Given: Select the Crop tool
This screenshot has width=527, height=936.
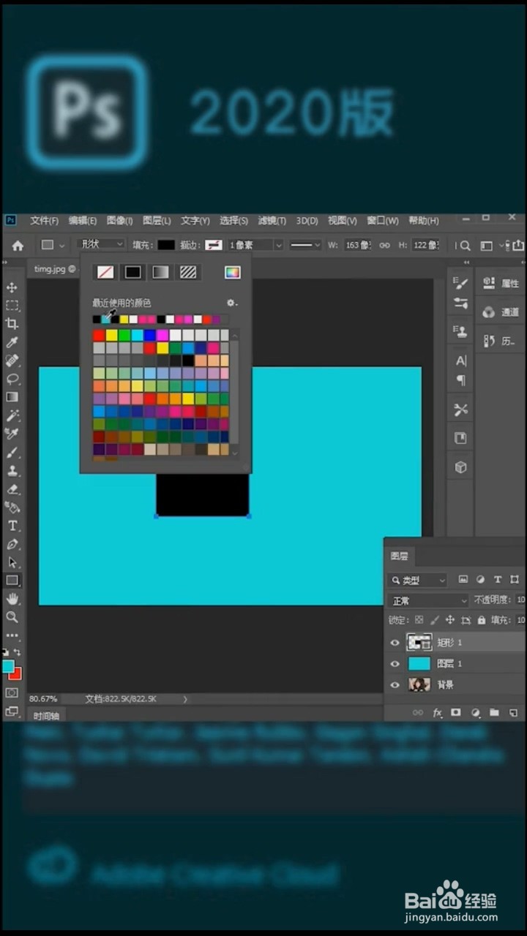Looking at the screenshot, I should pyautogui.click(x=12, y=324).
